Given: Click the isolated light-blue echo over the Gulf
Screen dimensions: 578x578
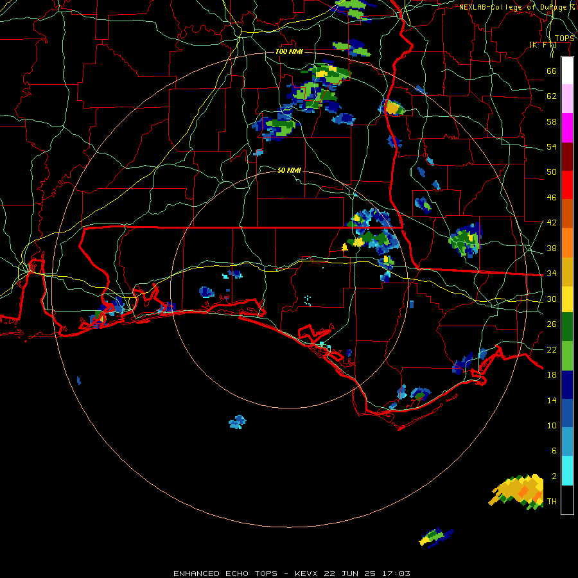Looking at the screenshot, I should point(238,422).
